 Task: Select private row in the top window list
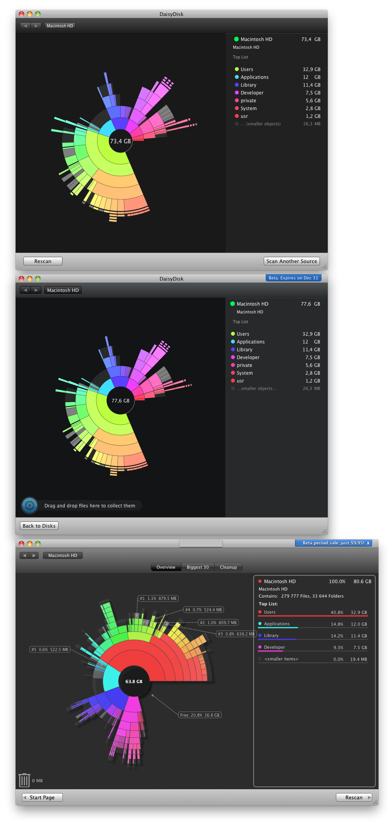[x=277, y=101]
